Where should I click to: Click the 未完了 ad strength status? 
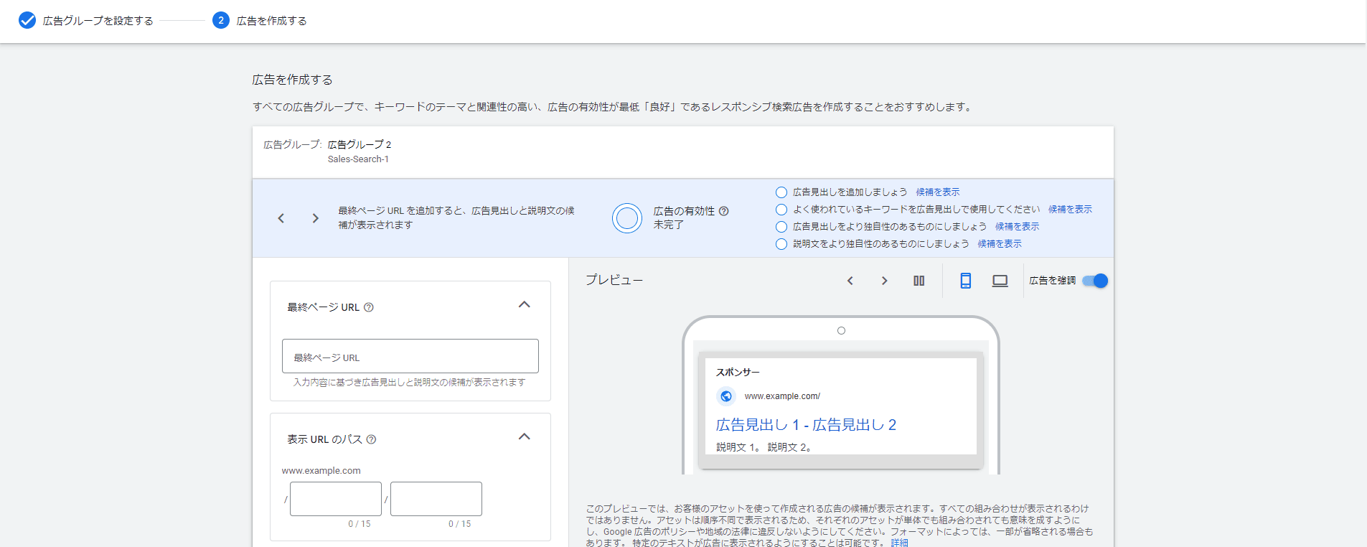click(x=668, y=225)
